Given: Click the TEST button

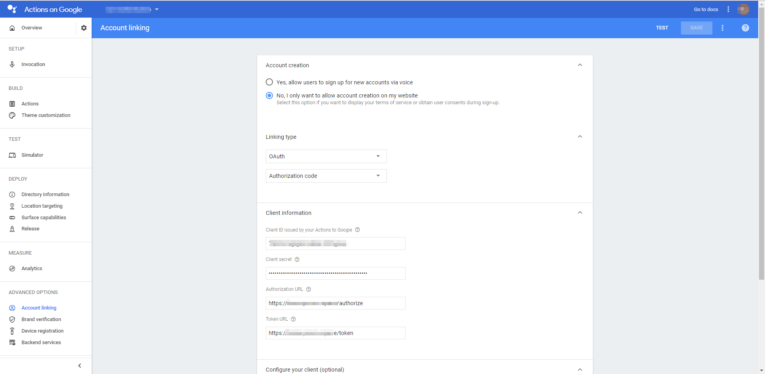Looking at the screenshot, I should (662, 28).
